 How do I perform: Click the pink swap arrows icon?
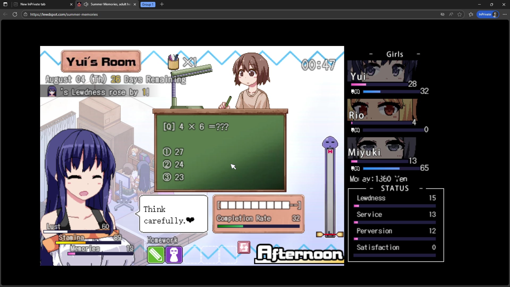[x=244, y=247]
